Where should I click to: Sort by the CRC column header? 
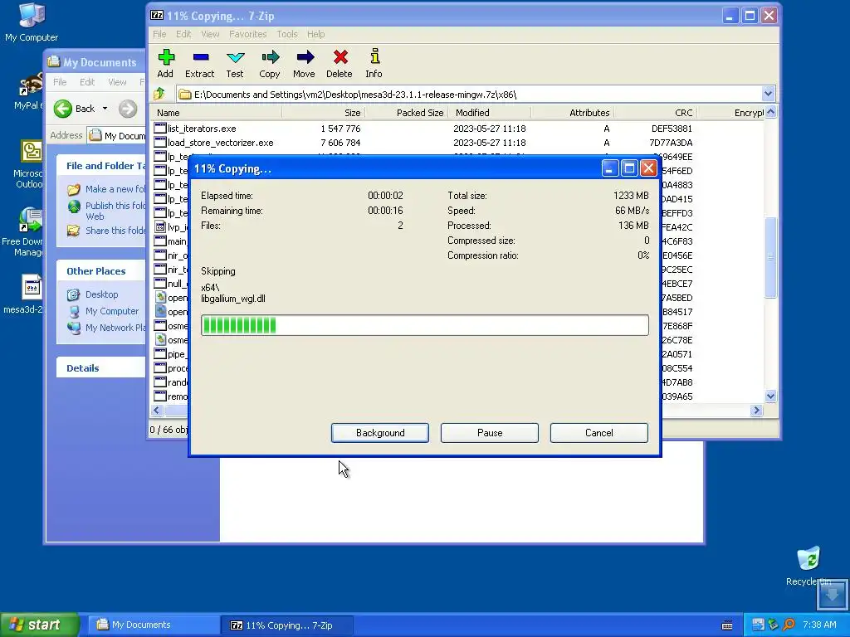tap(656, 113)
